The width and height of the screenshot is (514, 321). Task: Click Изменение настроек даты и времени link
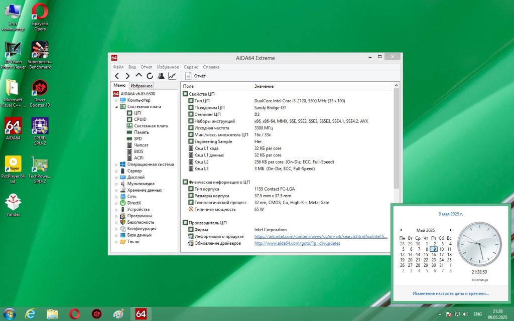click(451, 293)
